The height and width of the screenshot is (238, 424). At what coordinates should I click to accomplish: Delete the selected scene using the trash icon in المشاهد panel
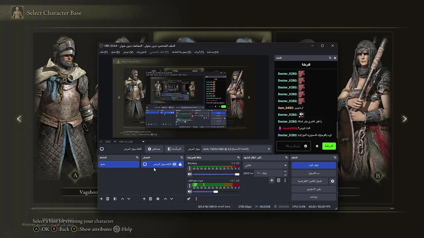(108, 199)
